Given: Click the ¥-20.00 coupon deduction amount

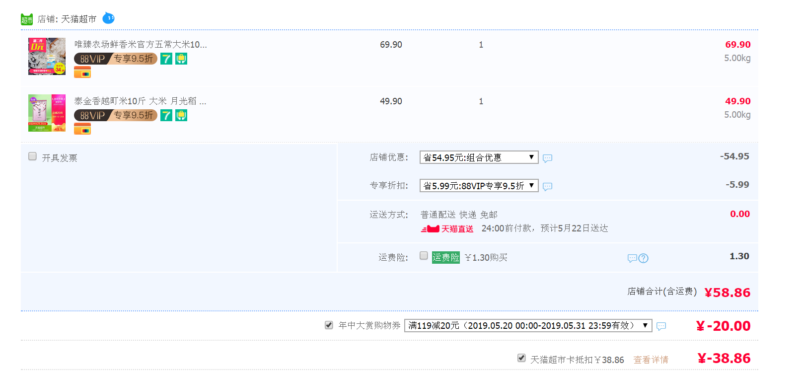Looking at the screenshot, I should [x=724, y=326].
